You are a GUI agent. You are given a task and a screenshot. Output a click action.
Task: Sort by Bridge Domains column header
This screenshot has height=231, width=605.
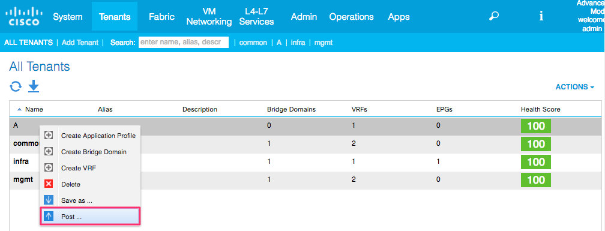click(x=291, y=110)
